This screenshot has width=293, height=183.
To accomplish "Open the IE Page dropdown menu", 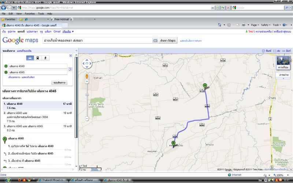I will (255, 25).
